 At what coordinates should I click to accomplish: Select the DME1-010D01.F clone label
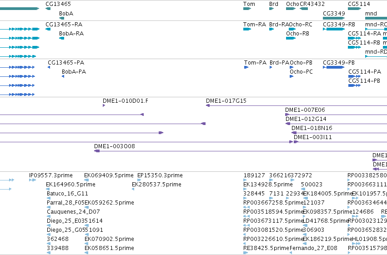[126, 101]
